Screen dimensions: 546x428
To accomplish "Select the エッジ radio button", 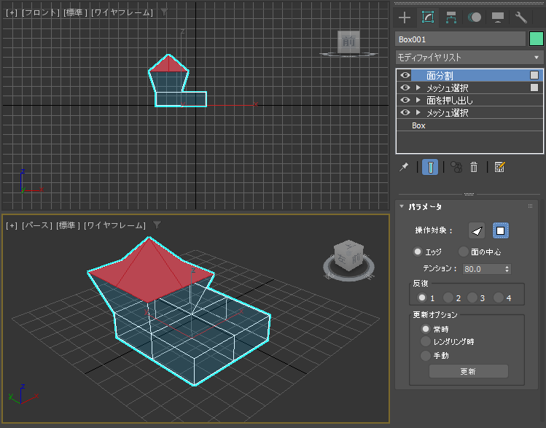I will tap(418, 252).
